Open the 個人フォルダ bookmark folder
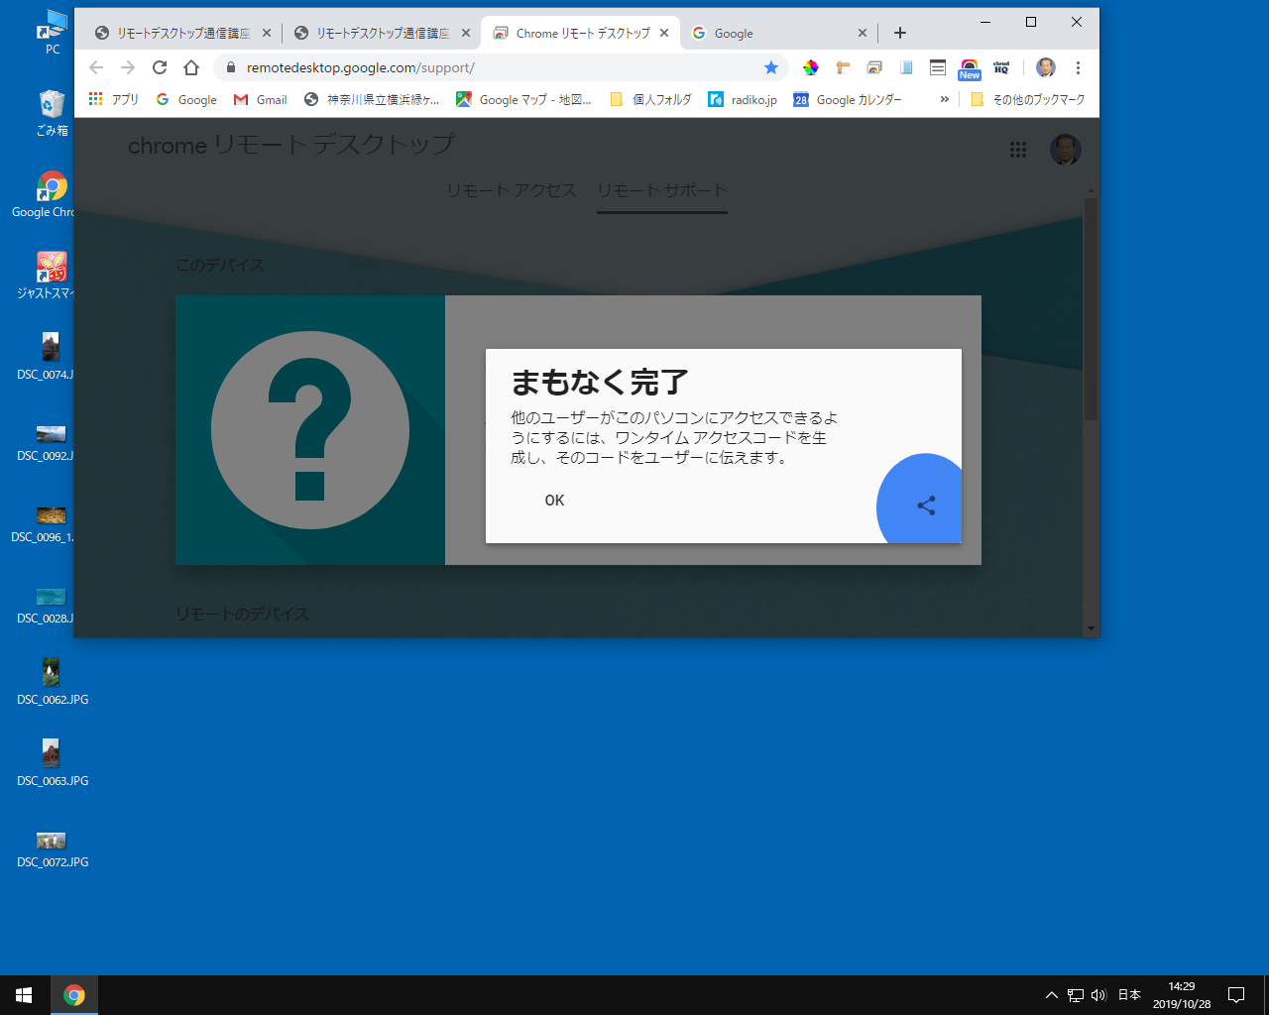The width and height of the screenshot is (1269, 1015). 650,99
